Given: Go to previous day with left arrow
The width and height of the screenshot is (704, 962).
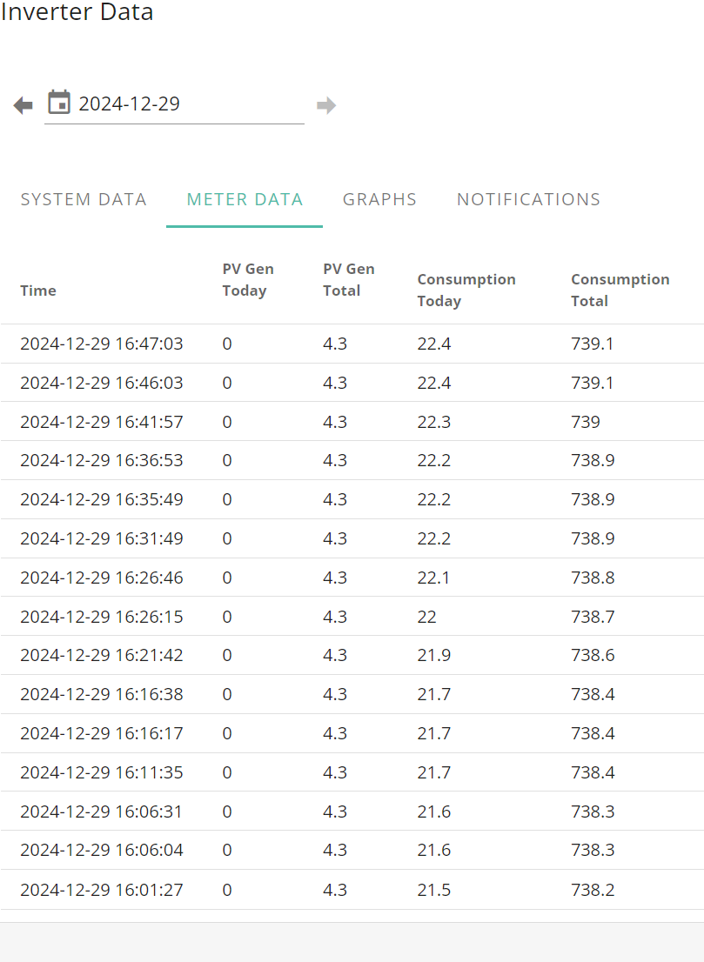Looking at the screenshot, I should coord(23,105).
